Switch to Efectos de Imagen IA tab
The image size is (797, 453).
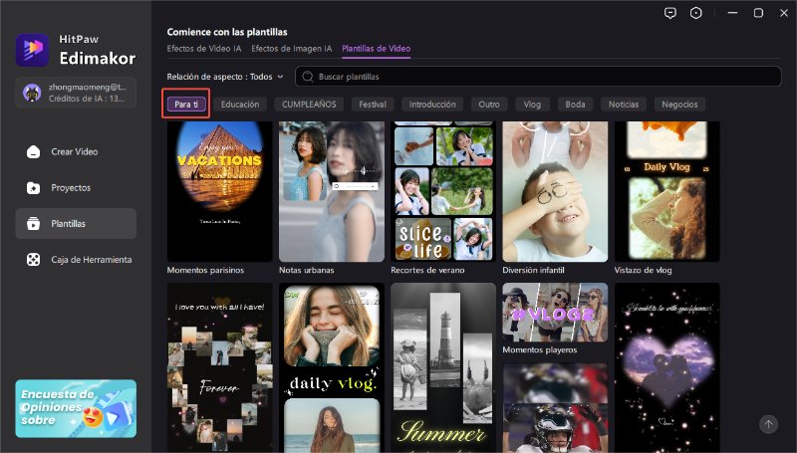[291, 48]
